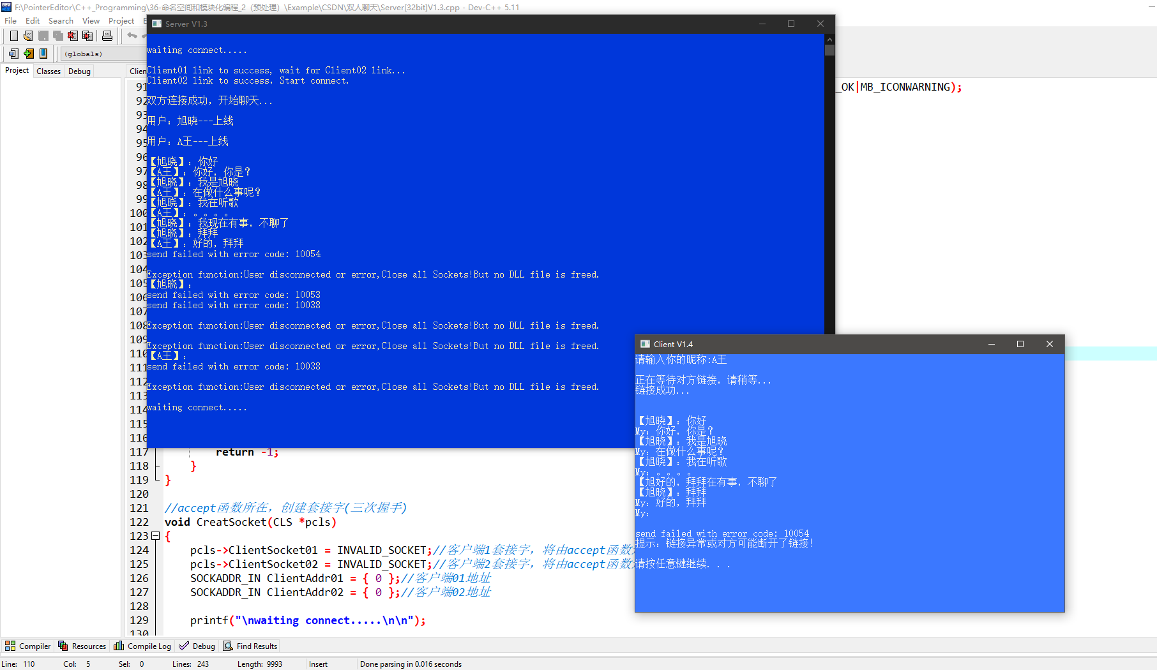
Task: Minimize the Client V1.4 console window
Action: tap(992, 344)
